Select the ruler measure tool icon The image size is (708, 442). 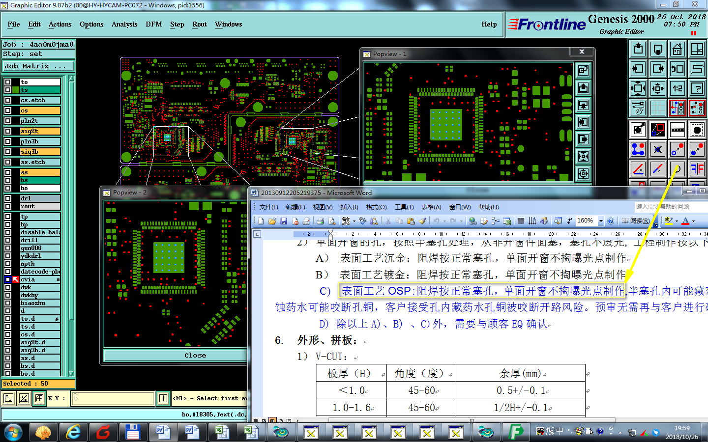tap(678, 130)
